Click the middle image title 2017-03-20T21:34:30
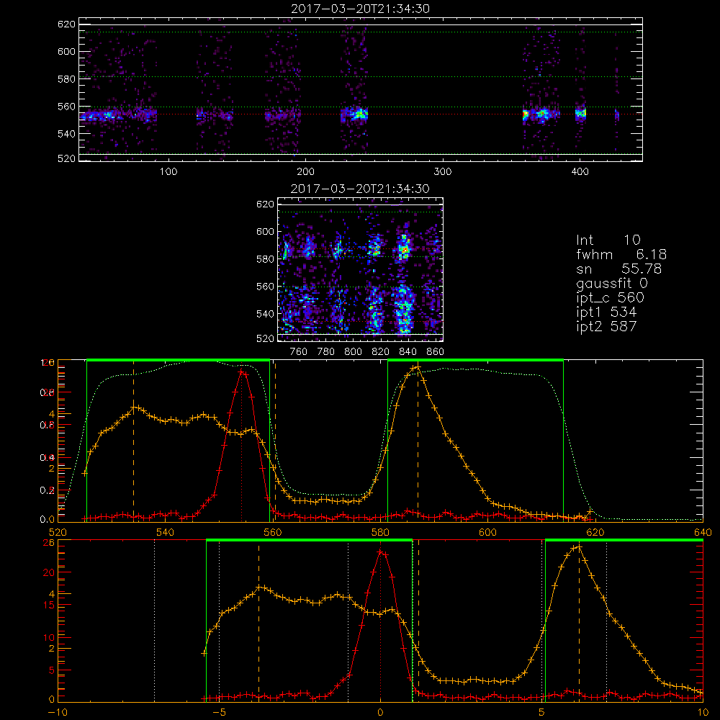 [x=360, y=189]
